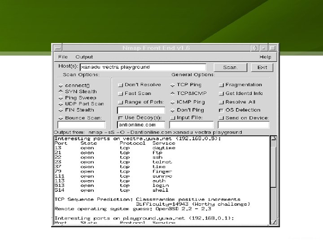Toggle the Use Decoy(s) checkbox

click(x=120, y=118)
